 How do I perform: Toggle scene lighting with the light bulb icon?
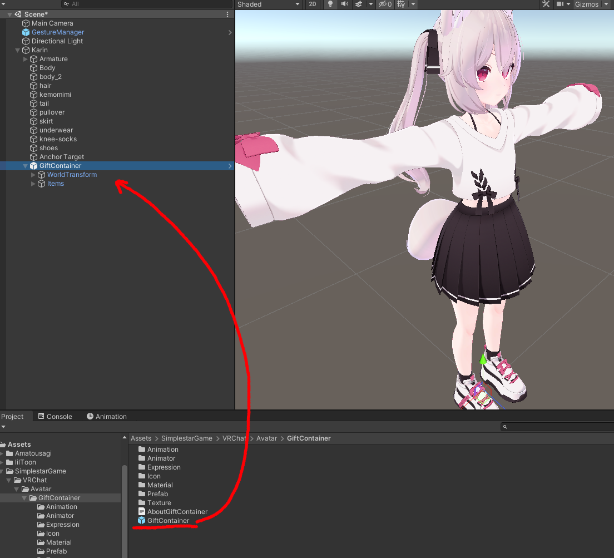[330, 4]
